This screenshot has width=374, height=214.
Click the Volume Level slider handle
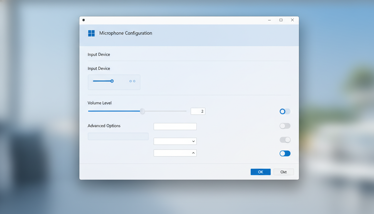(x=142, y=111)
